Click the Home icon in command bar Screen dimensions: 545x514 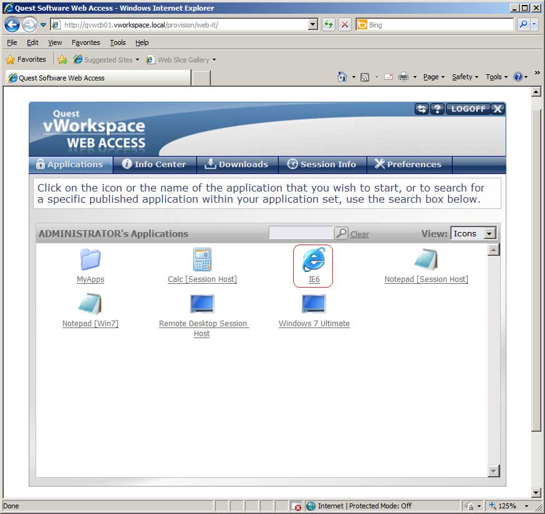point(342,77)
